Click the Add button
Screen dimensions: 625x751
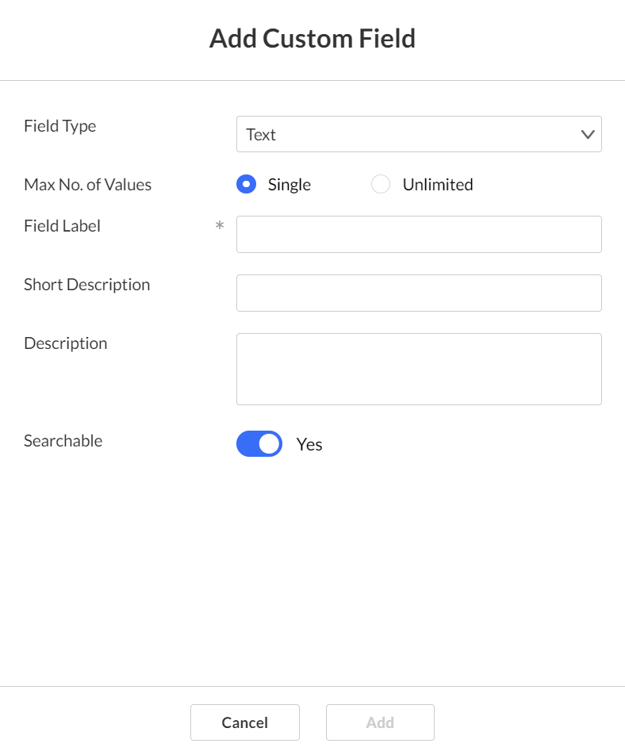point(380,722)
